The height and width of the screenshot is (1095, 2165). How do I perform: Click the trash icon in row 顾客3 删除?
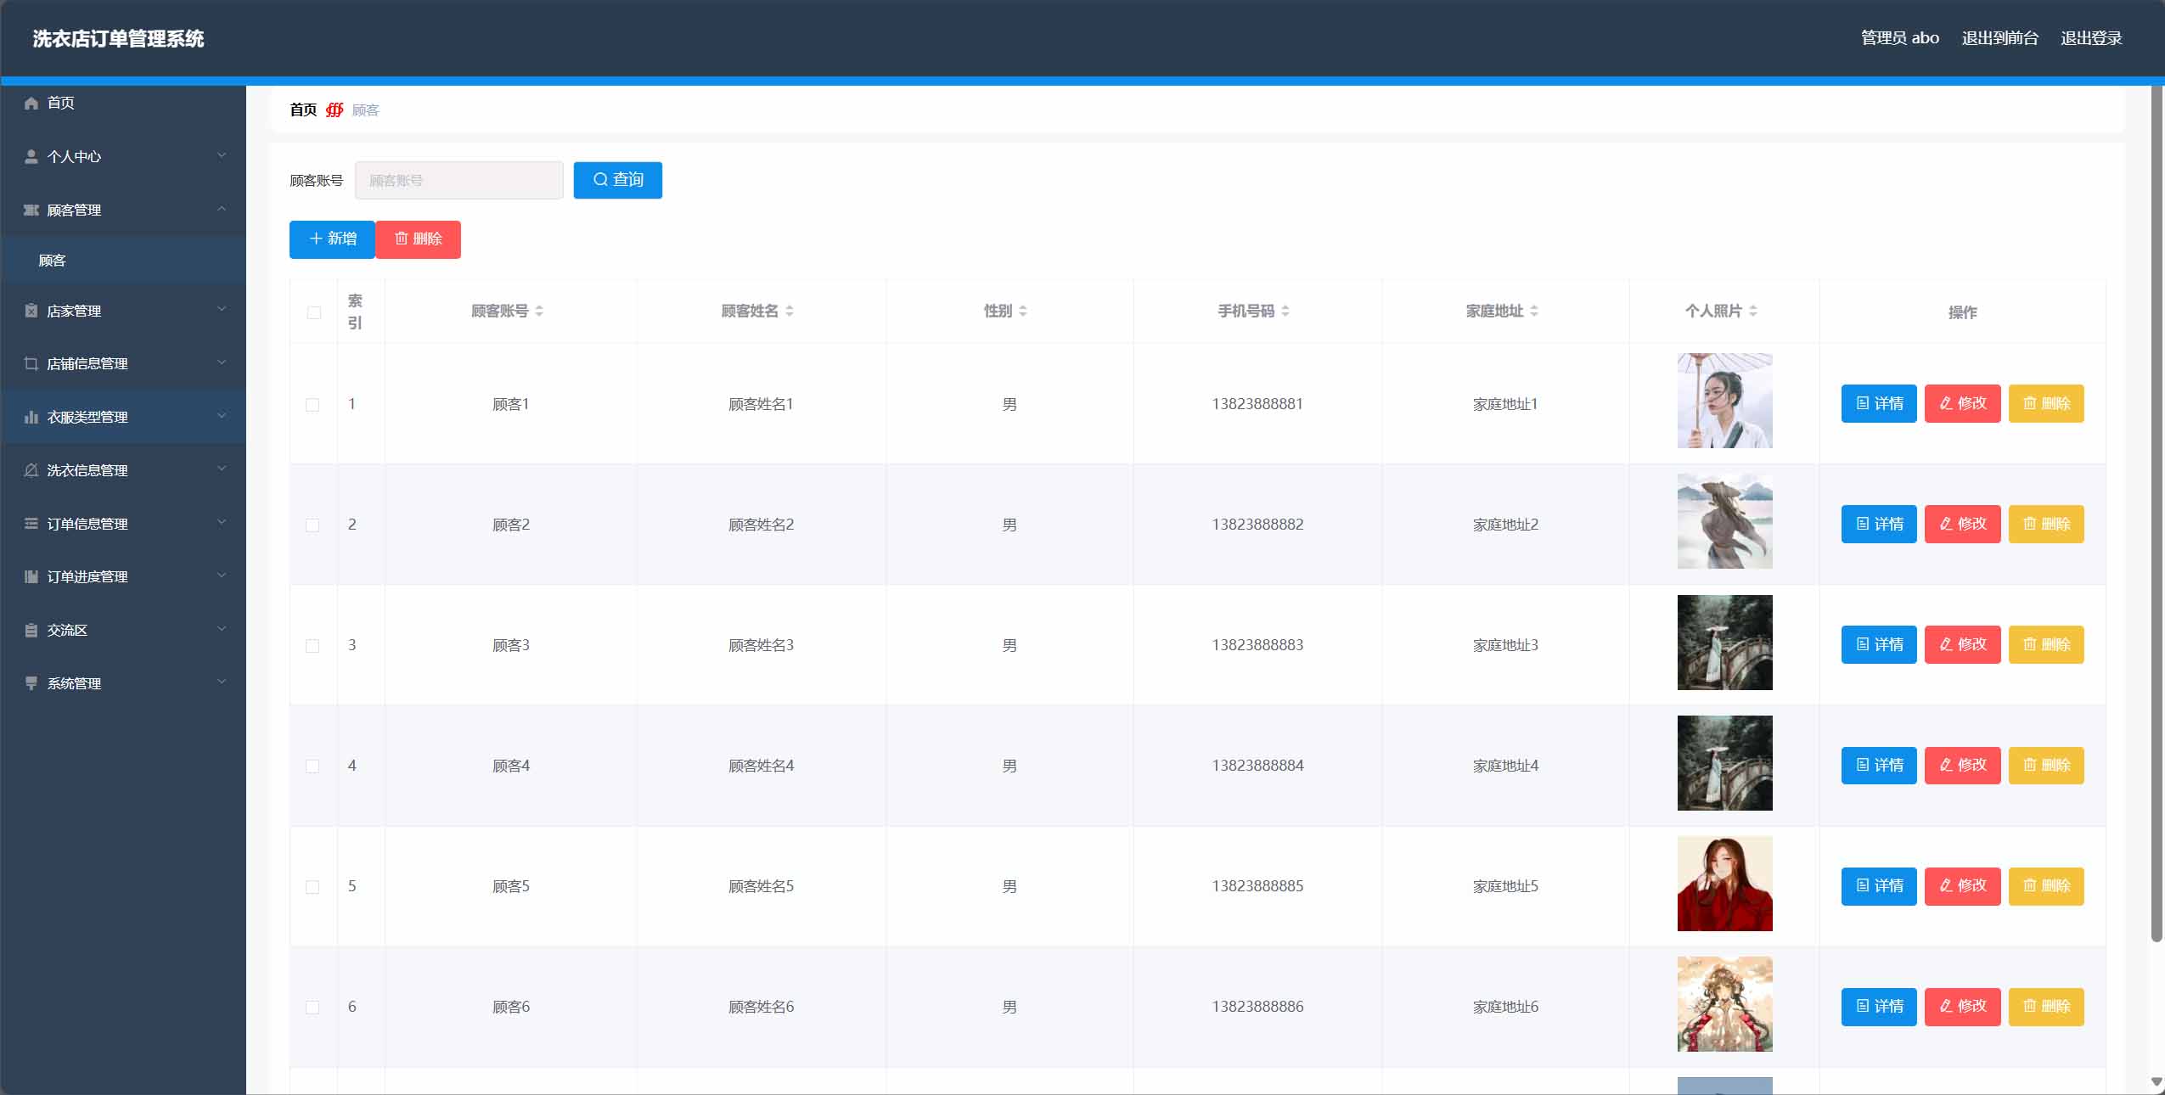(x=2029, y=644)
